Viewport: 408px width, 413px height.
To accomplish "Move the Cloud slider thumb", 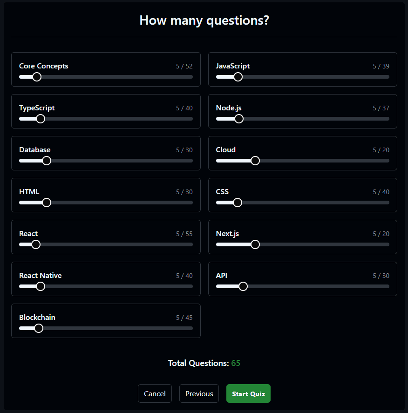I will tap(255, 161).
